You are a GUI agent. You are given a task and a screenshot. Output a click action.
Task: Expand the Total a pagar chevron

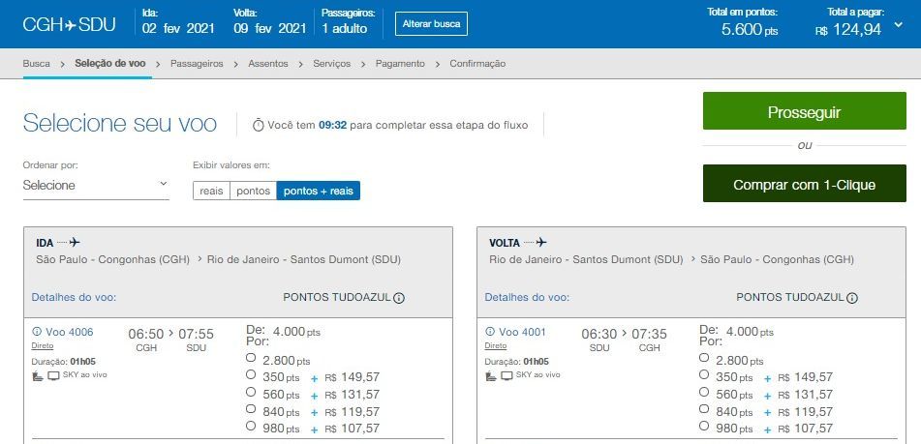[x=898, y=24]
